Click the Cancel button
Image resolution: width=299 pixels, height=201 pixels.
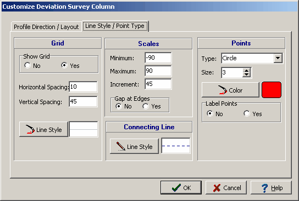[x=226, y=188]
